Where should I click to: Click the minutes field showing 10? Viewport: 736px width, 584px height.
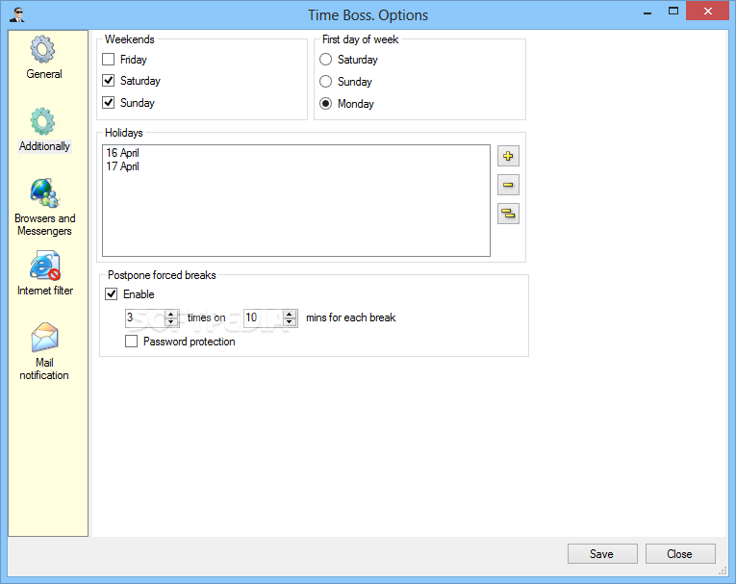265,317
